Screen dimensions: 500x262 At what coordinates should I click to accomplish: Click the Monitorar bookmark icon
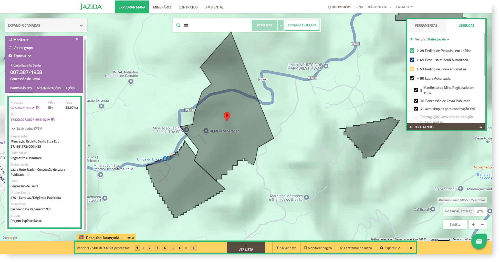[10, 40]
